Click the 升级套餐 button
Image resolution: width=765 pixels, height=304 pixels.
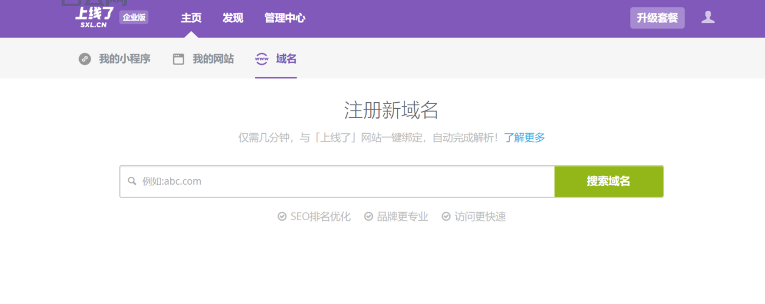657,18
